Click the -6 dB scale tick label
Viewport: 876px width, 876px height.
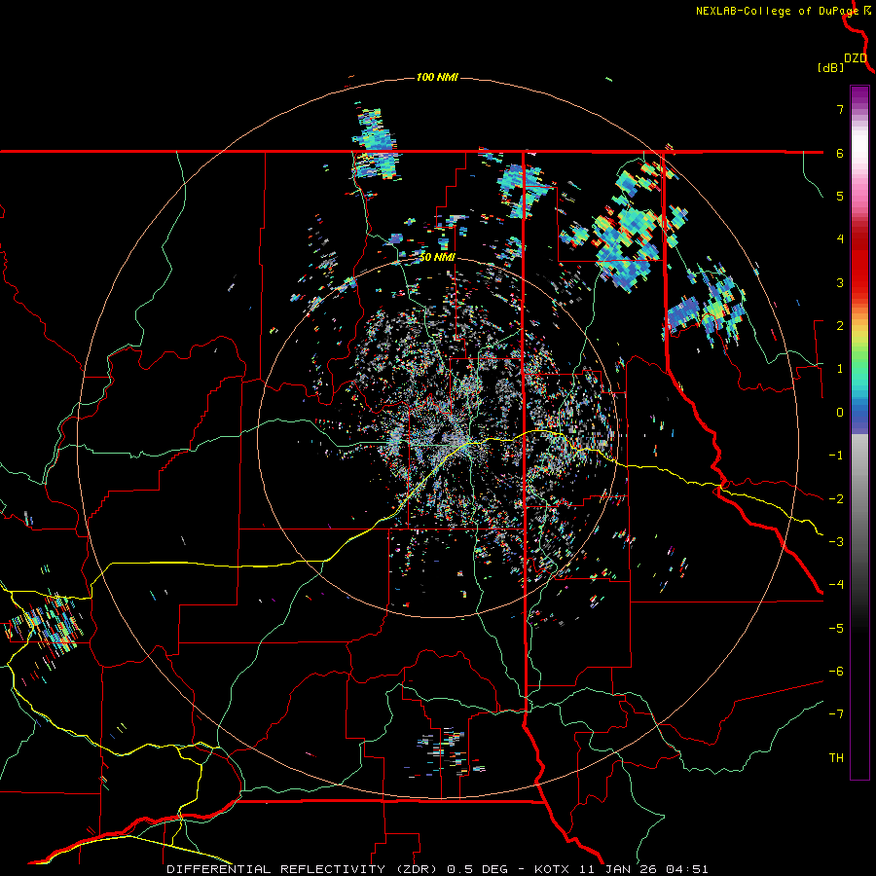[x=836, y=672]
